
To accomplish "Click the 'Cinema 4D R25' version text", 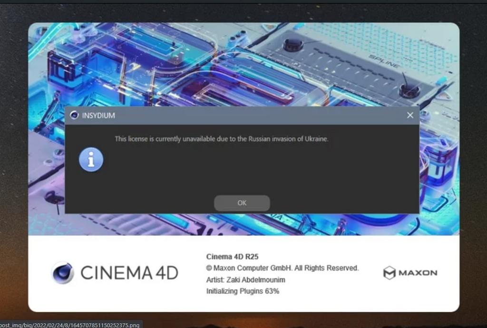I will pos(232,257).
